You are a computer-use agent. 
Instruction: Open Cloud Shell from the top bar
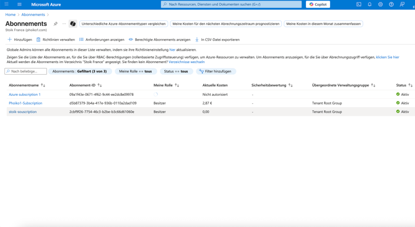point(359,4)
